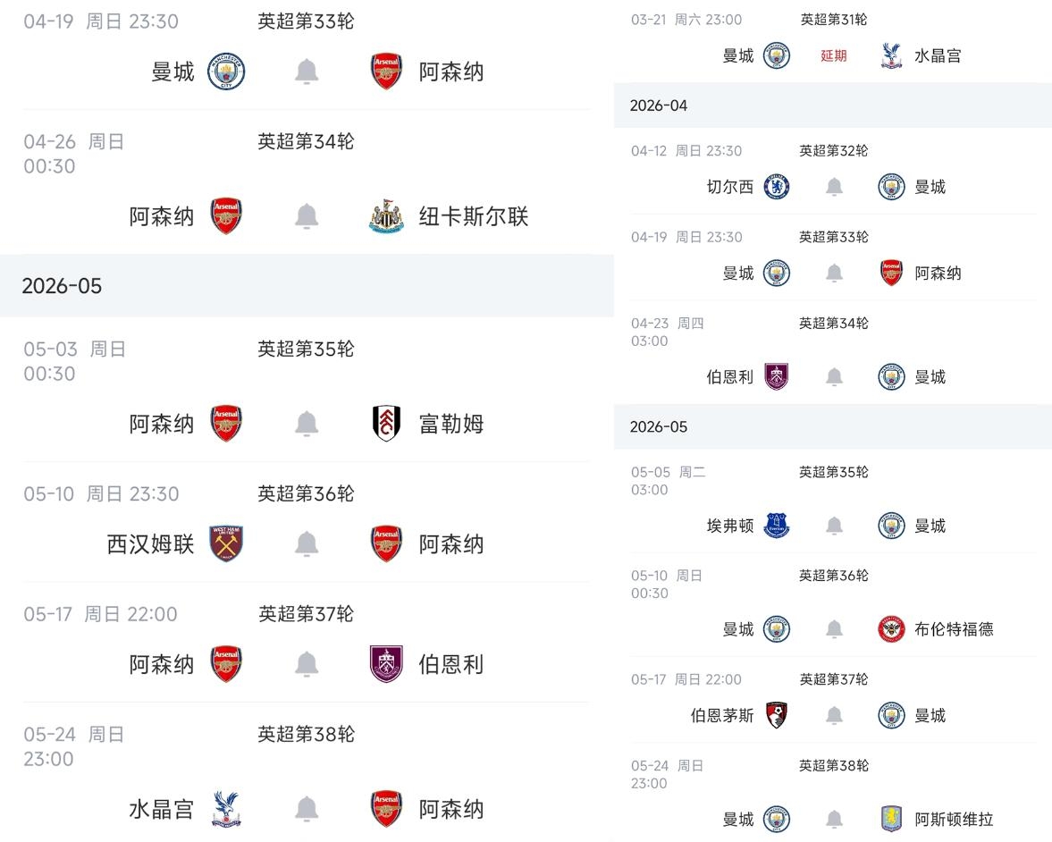Select the Arsenal badge in the round 34 fixture
The height and width of the screenshot is (842, 1052).
(x=226, y=215)
